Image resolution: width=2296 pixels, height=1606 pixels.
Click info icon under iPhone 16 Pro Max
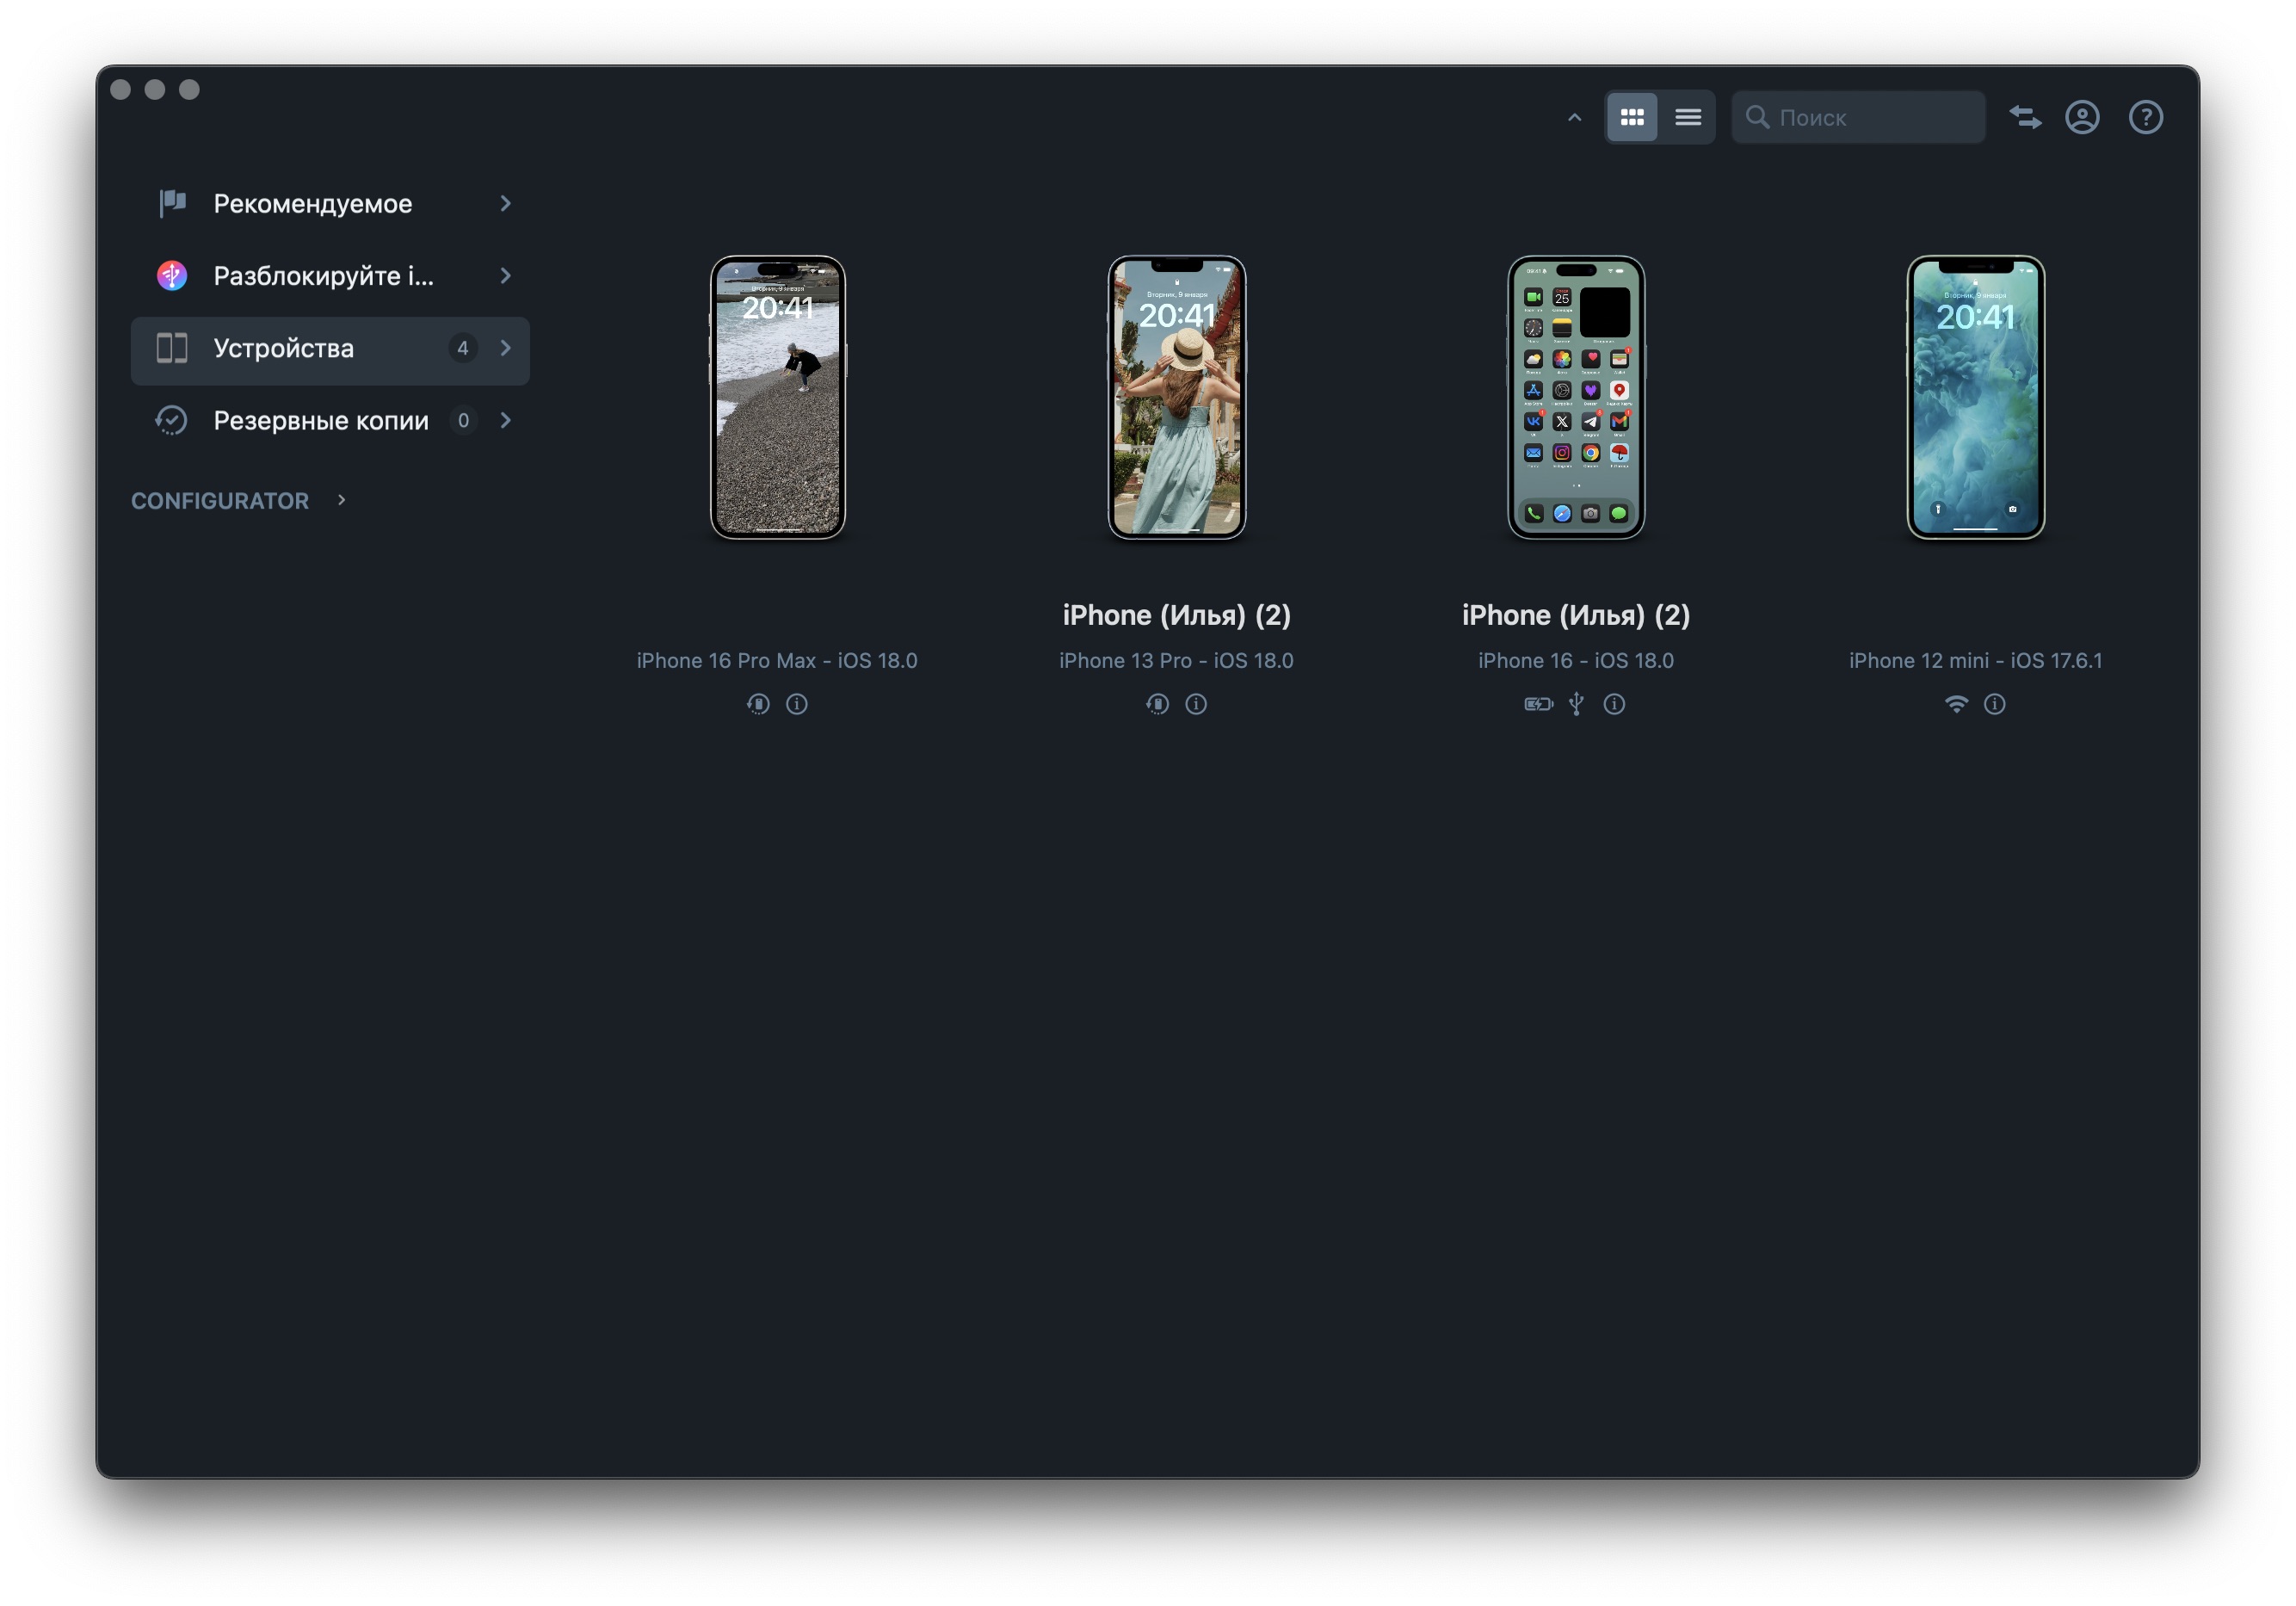[x=796, y=704]
